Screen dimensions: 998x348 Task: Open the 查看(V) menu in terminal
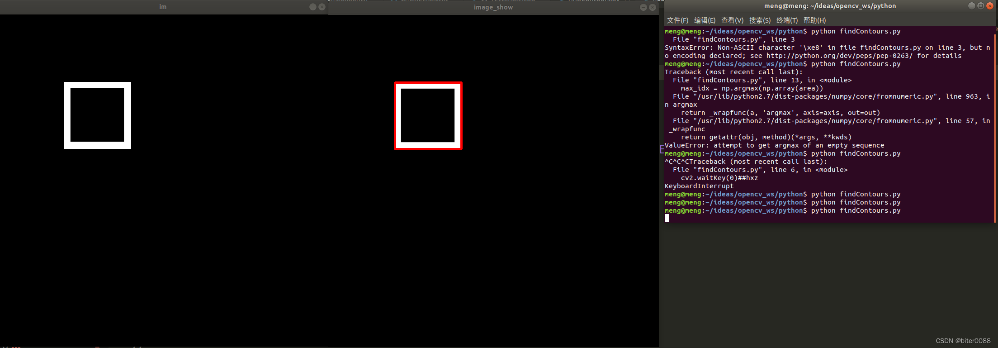tap(732, 20)
